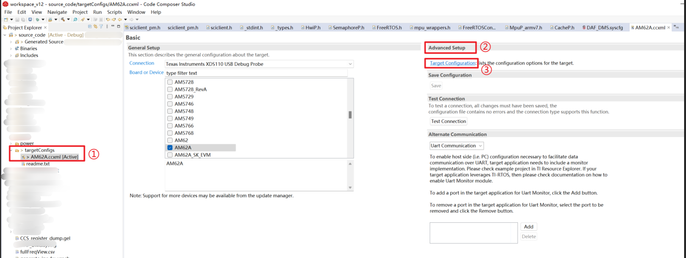Click the Save All toolbar icon
The image size is (686, 258).
(x=23, y=19)
